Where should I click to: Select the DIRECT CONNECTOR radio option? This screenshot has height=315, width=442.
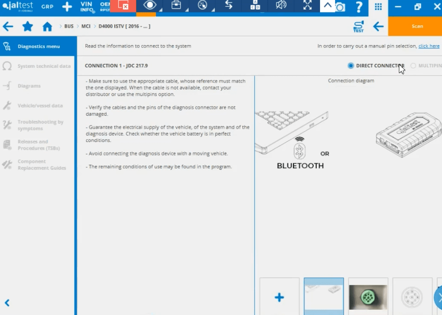[x=351, y=66]
